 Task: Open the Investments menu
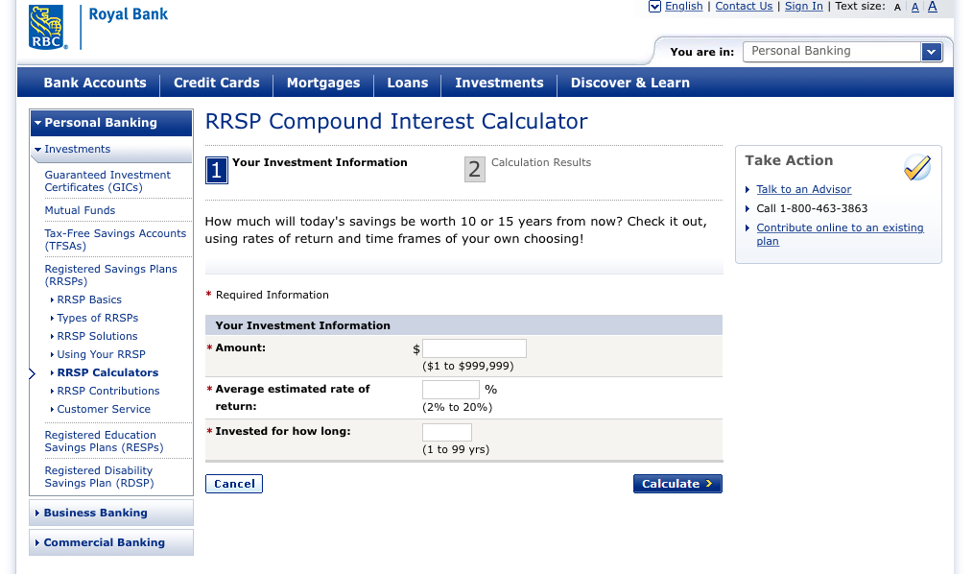click(499, 84)
